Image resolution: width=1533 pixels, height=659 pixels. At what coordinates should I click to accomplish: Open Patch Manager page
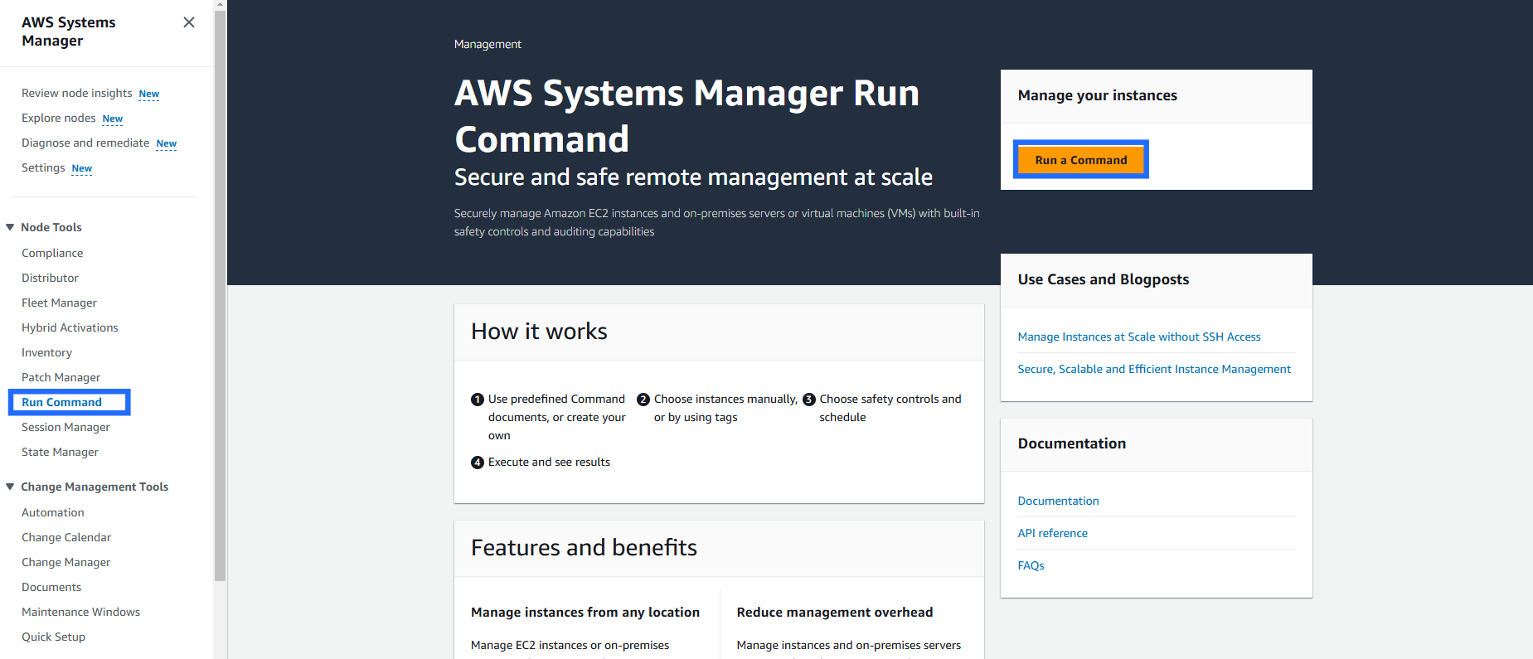[x=61, y=377]
